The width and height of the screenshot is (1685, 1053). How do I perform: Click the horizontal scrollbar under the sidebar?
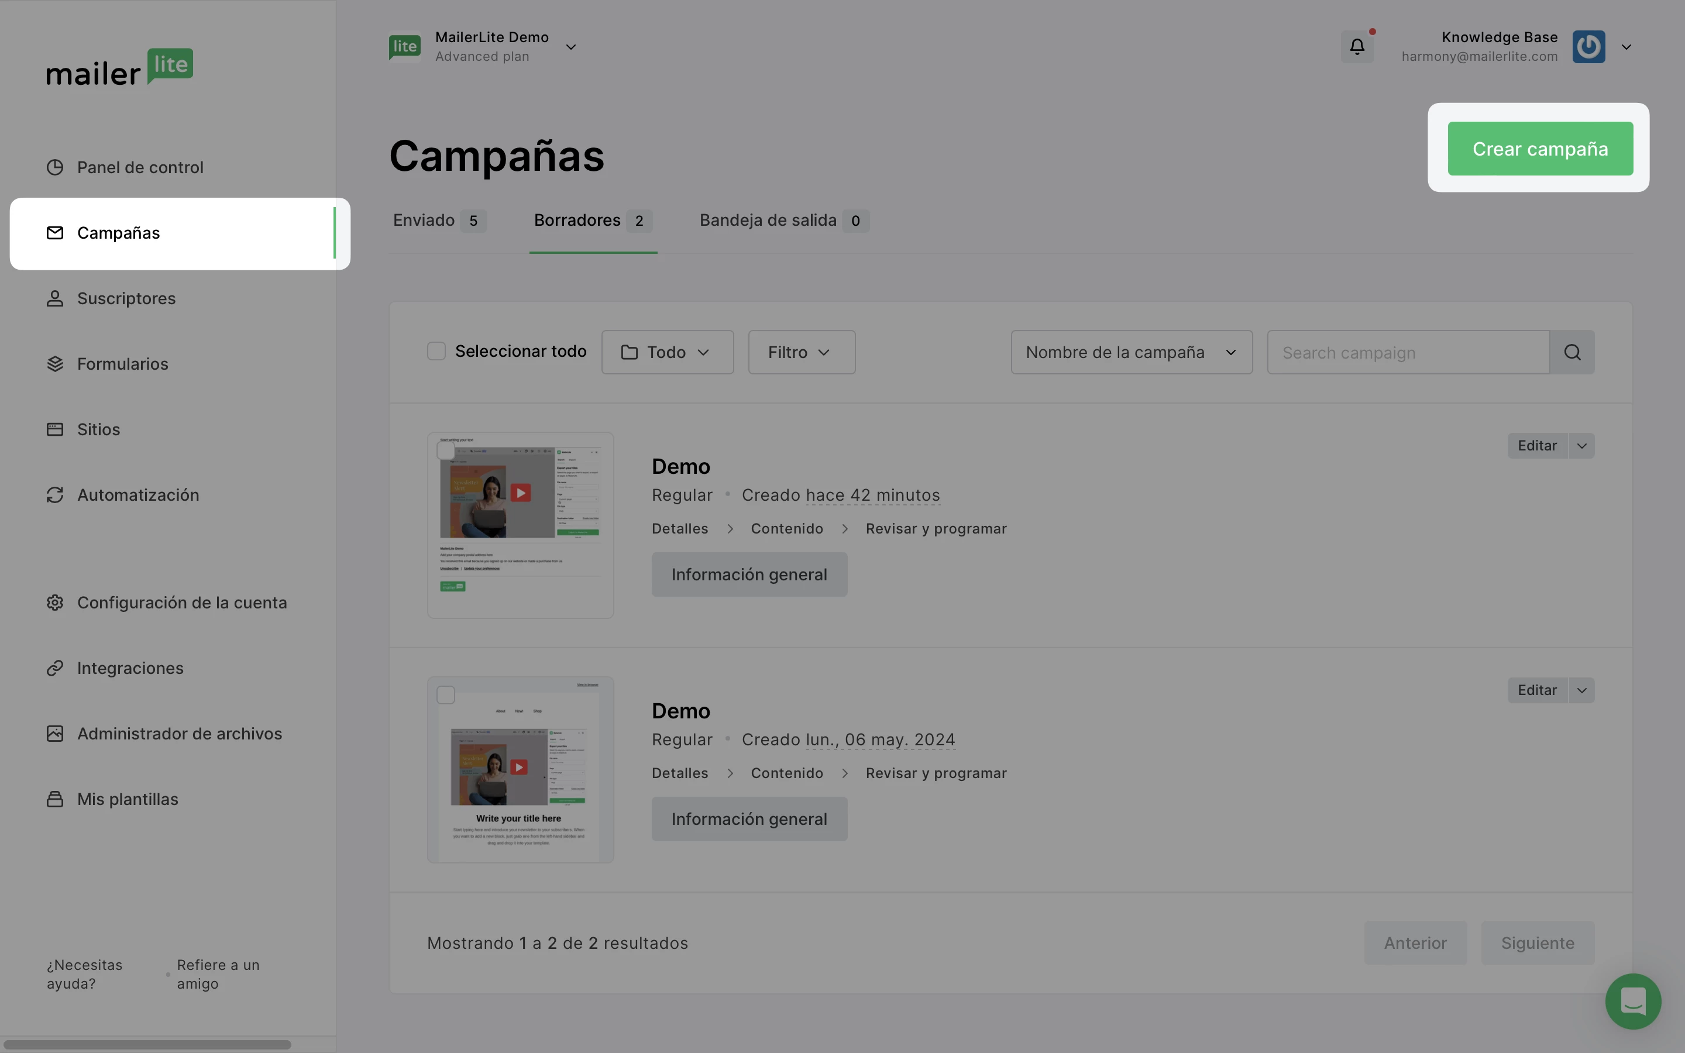(146, 1044)
